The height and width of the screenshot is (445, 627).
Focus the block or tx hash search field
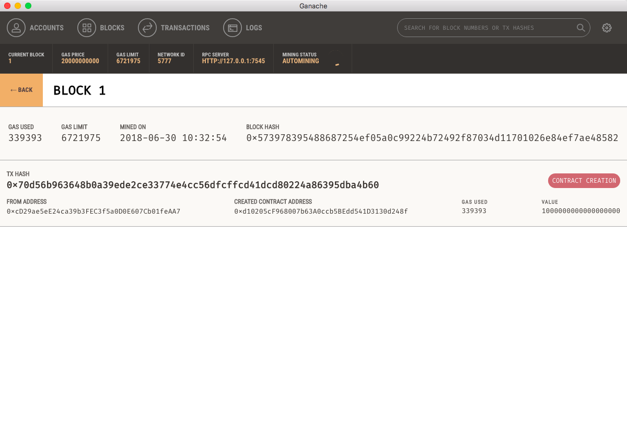[x=494, y=28]
